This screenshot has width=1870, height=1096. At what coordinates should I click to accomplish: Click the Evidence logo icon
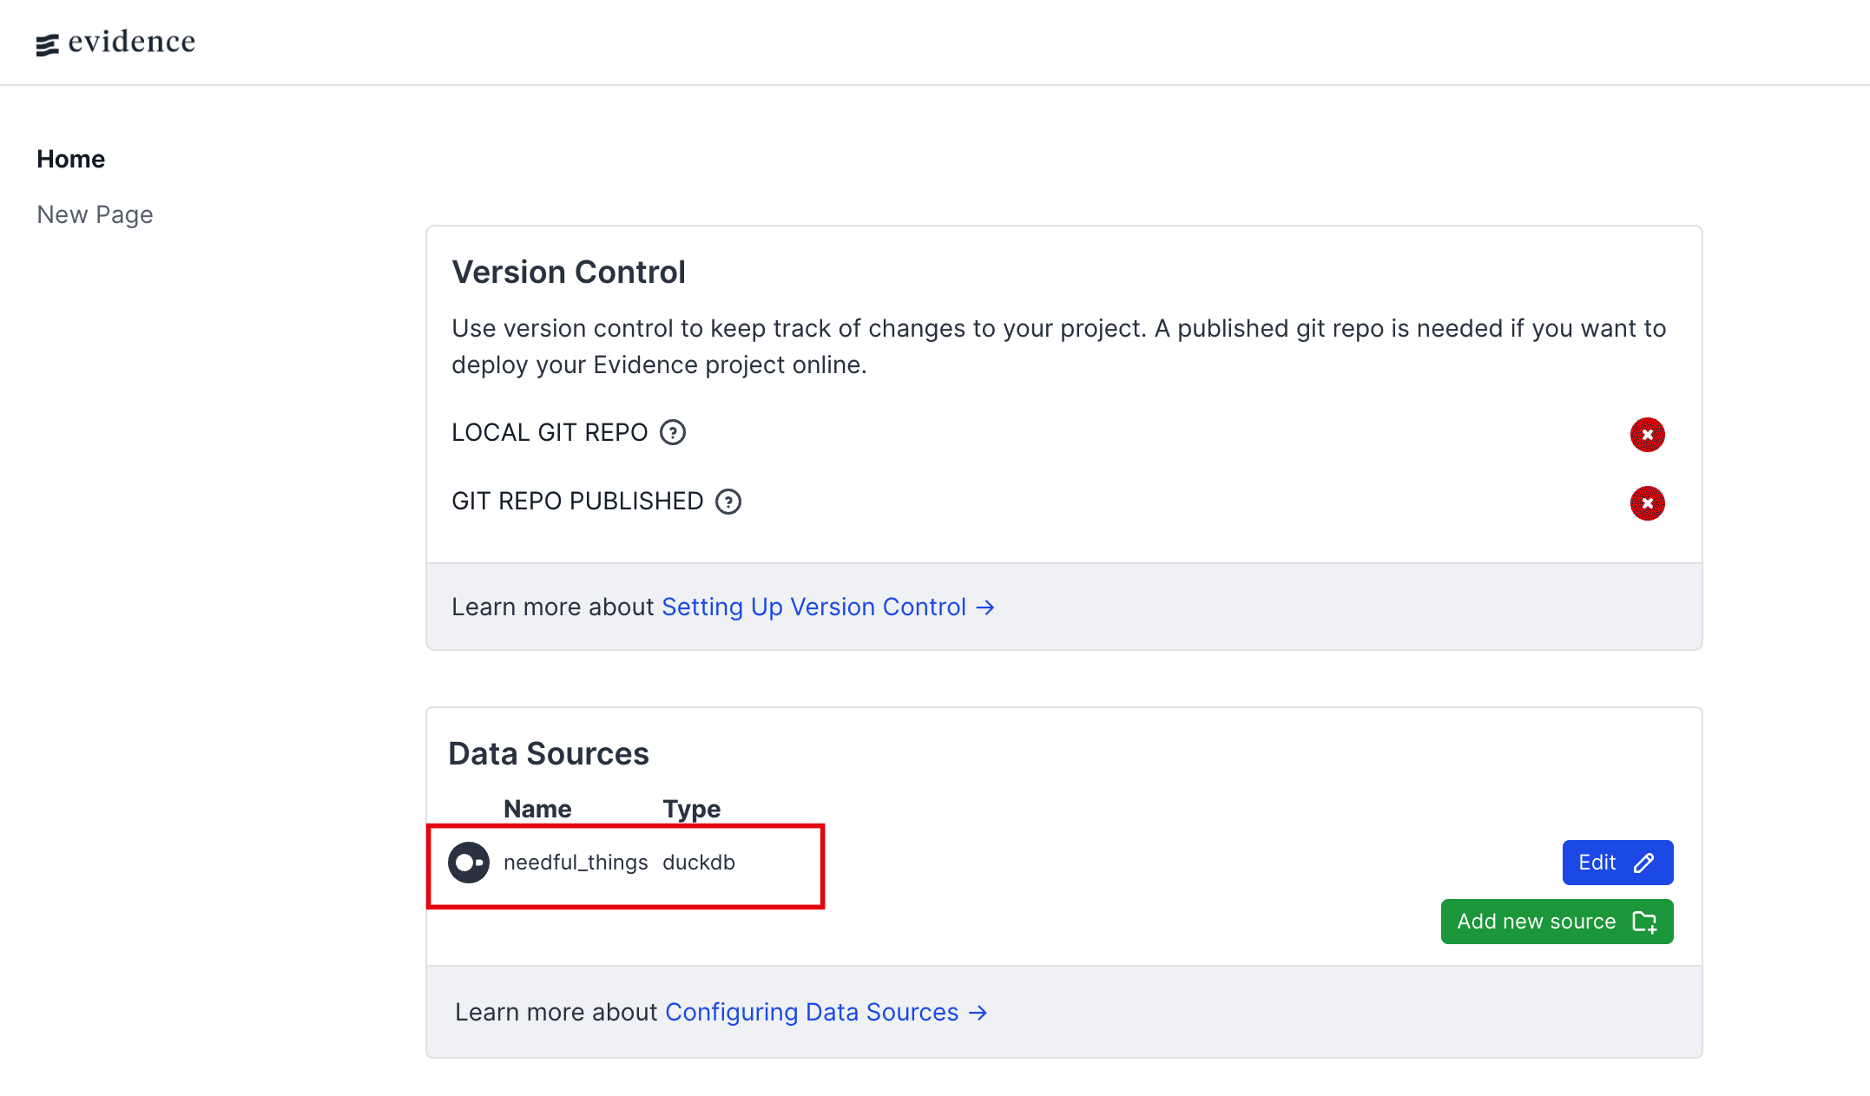click(47, 44)
